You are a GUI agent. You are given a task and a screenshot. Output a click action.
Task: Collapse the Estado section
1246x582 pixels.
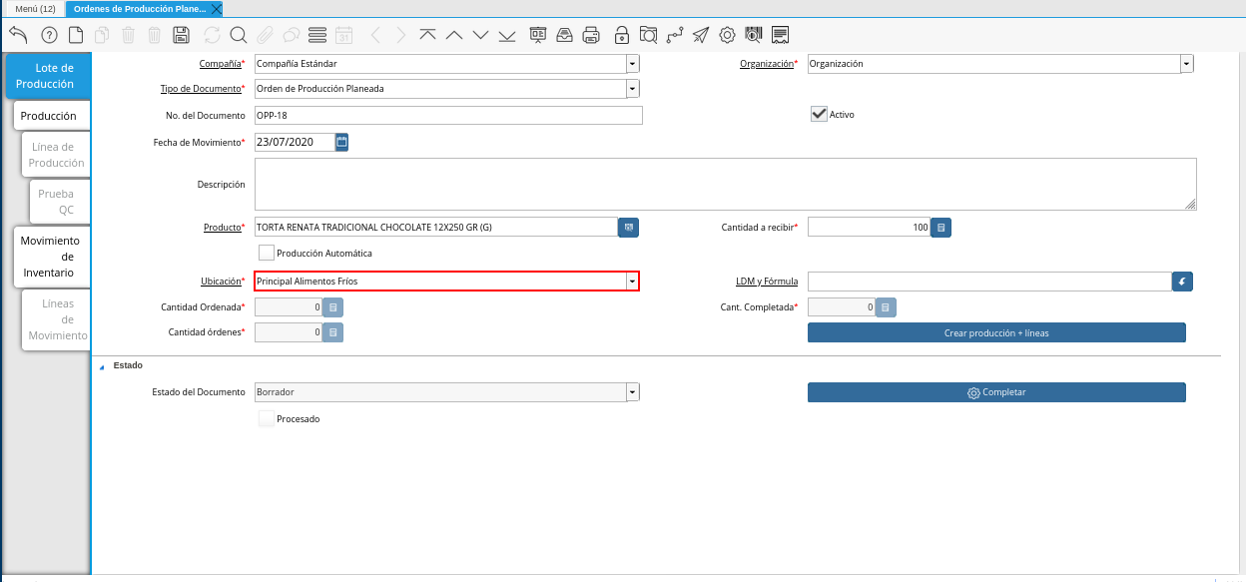tap(102, 366)
